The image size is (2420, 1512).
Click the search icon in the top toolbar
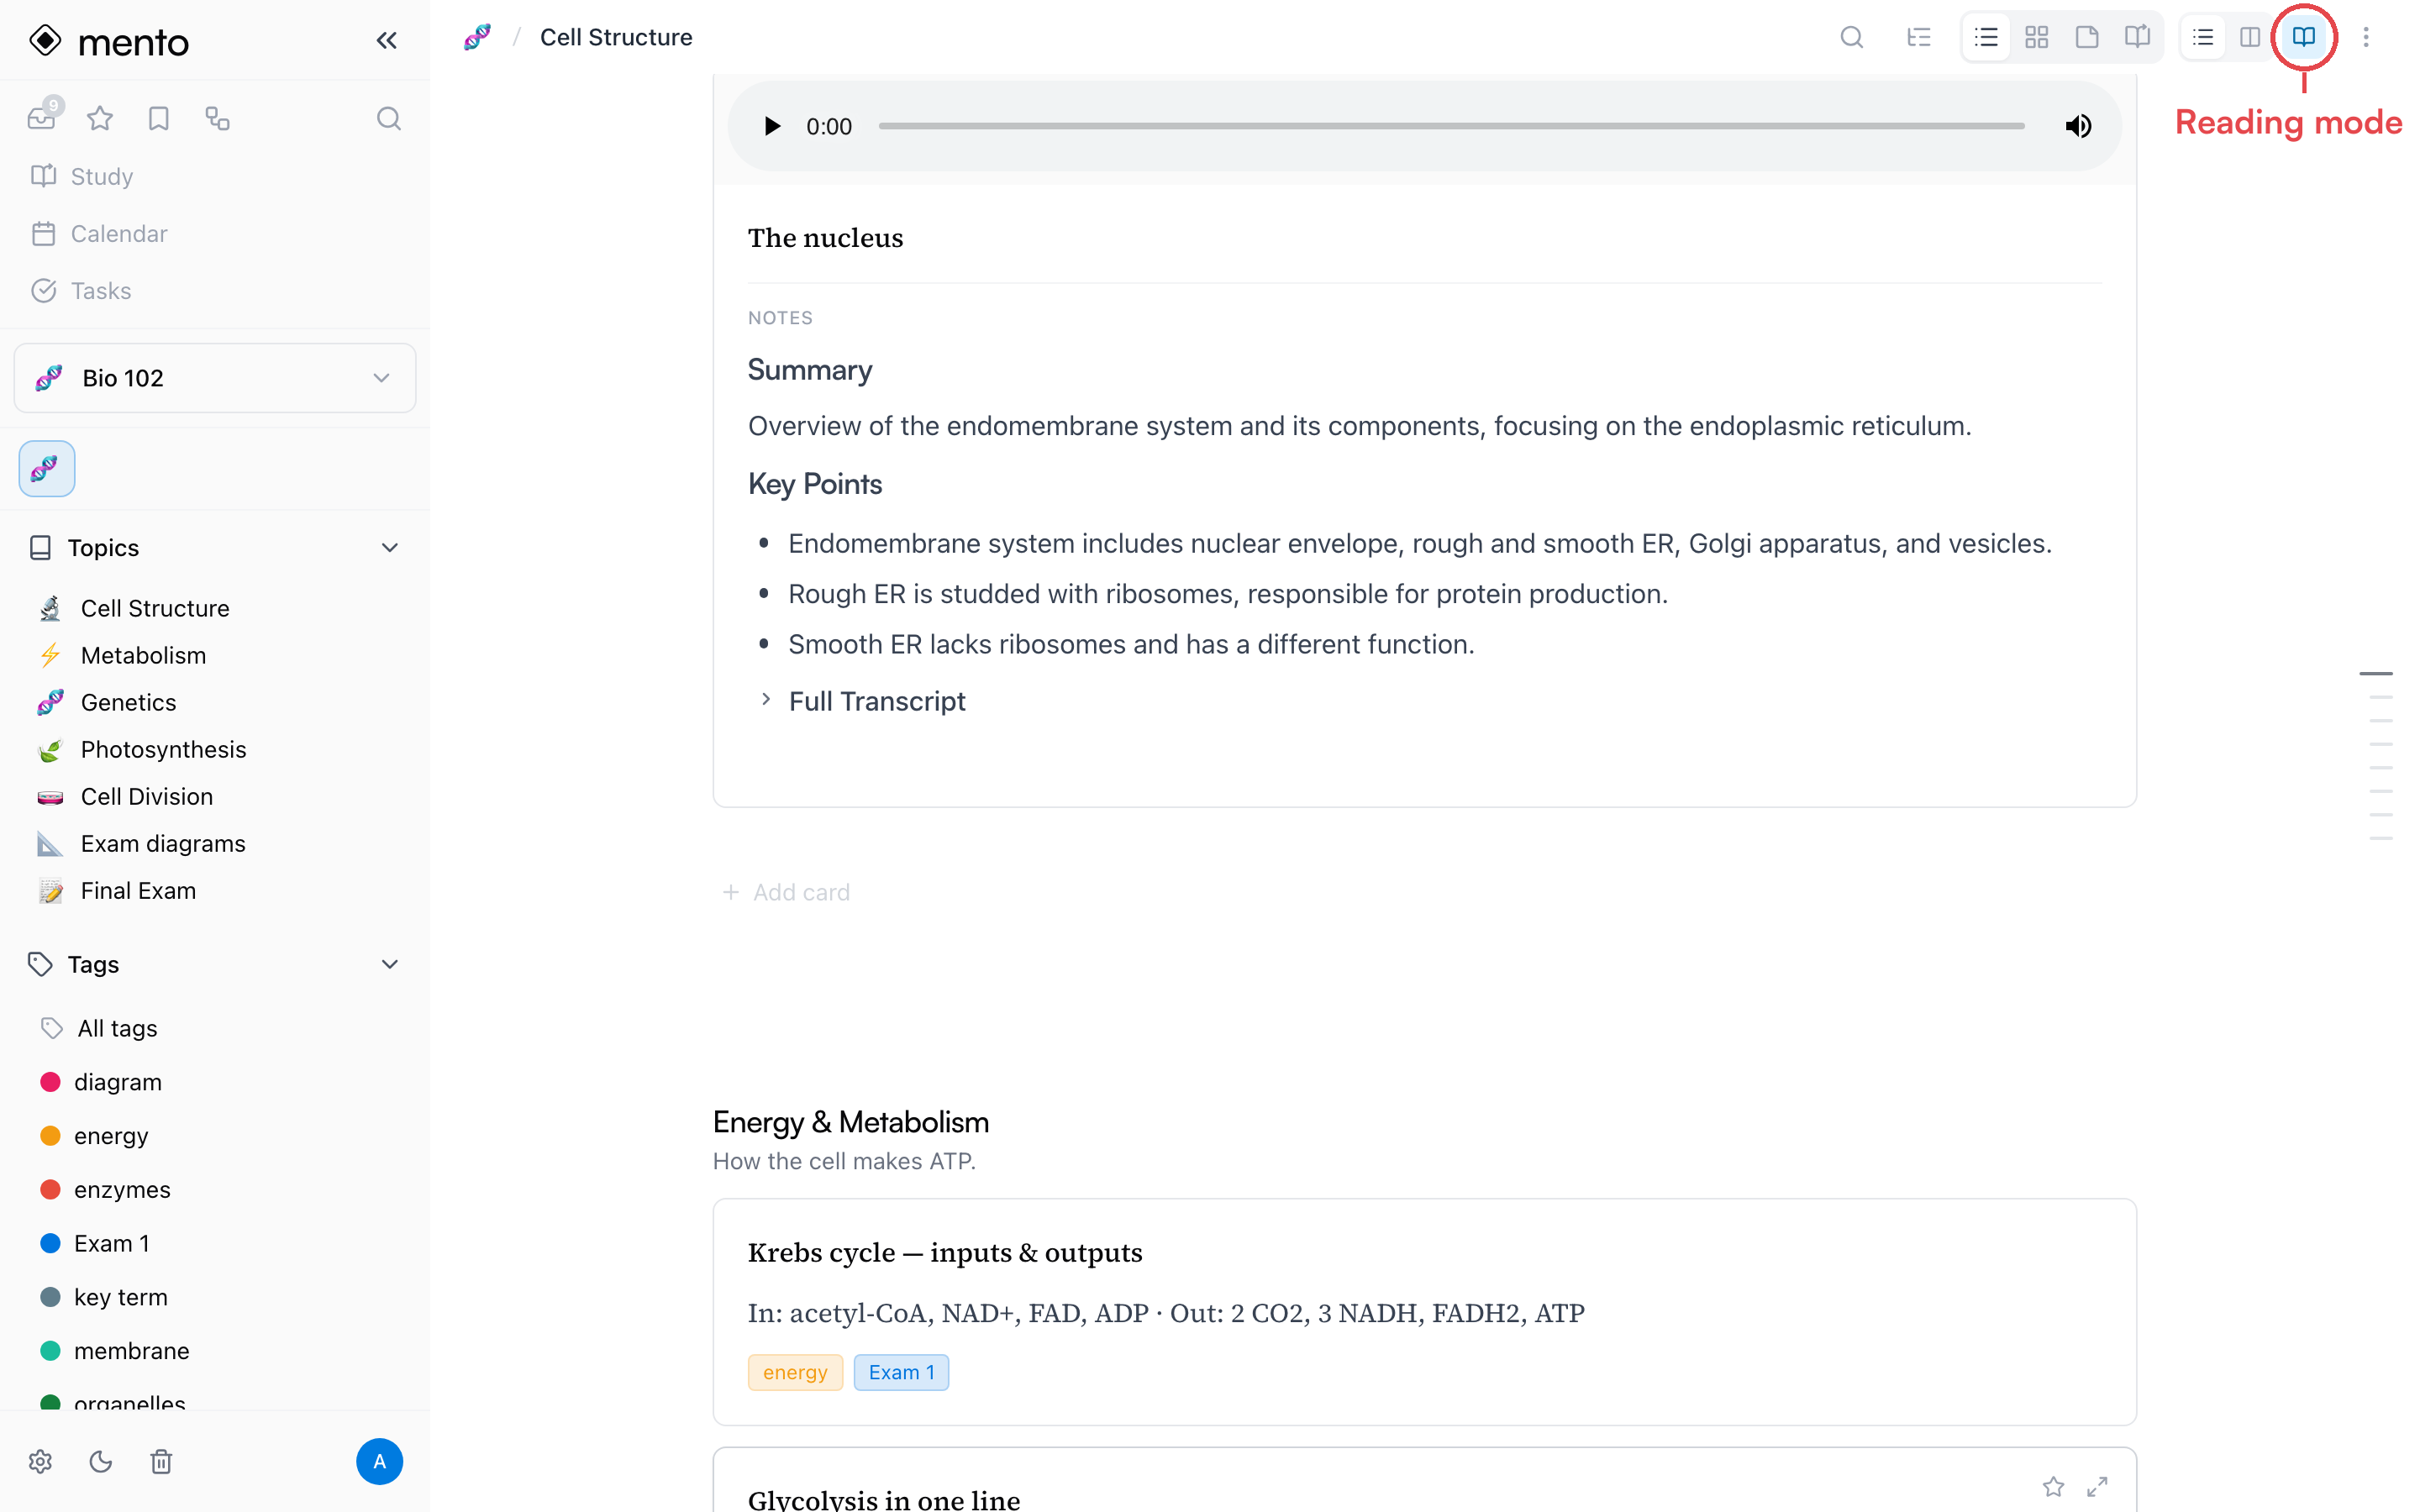point(1851,37)
